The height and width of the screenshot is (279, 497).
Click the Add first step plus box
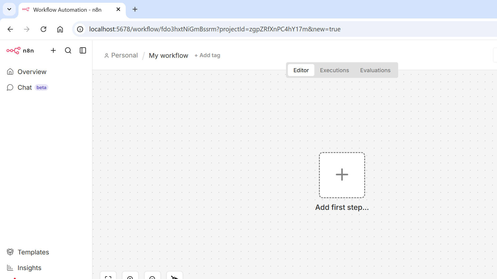point(342,175)
